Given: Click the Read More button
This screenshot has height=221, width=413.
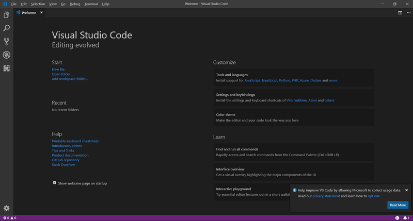Looking at the screenshot, I should coord(398,205).
